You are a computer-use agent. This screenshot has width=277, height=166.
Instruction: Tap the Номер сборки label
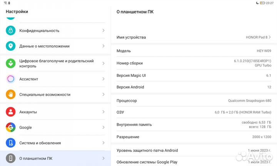130,63
